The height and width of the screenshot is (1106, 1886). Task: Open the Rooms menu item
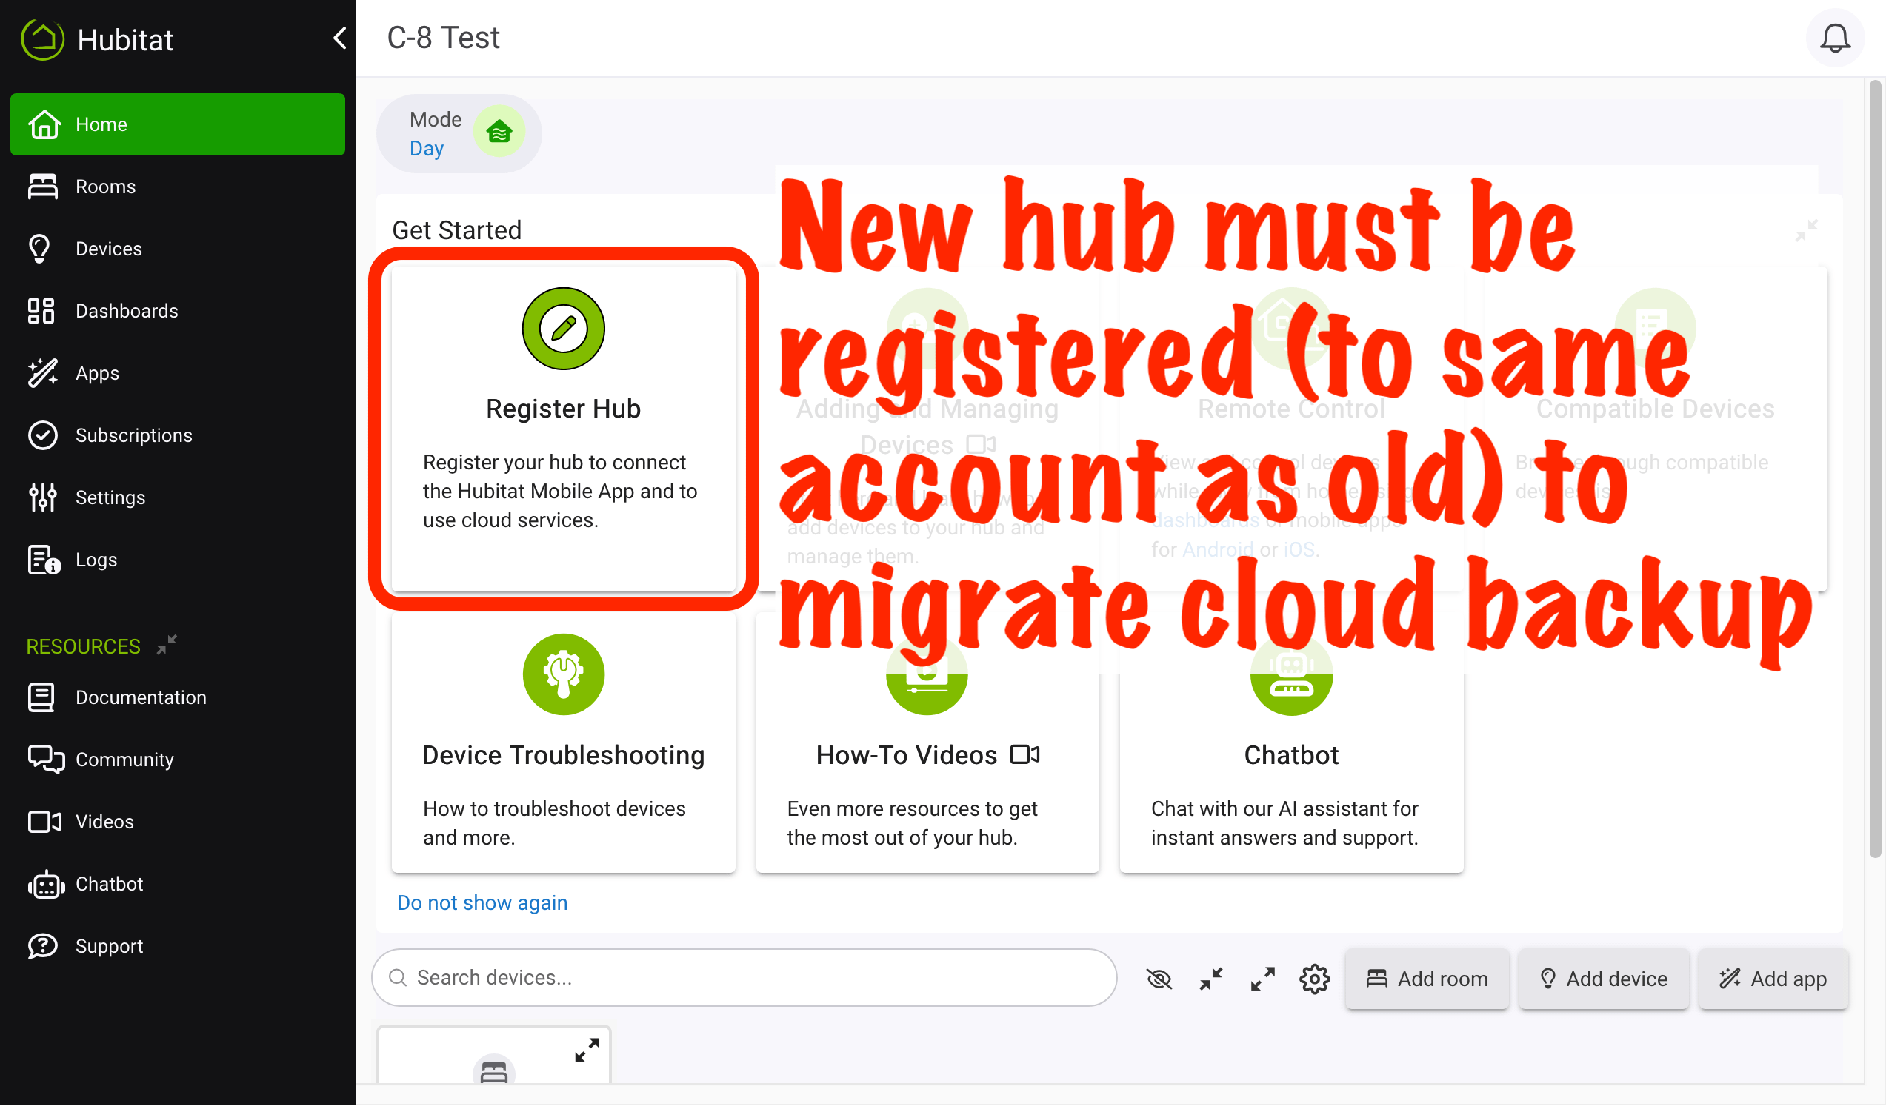(x=177, y=187)
